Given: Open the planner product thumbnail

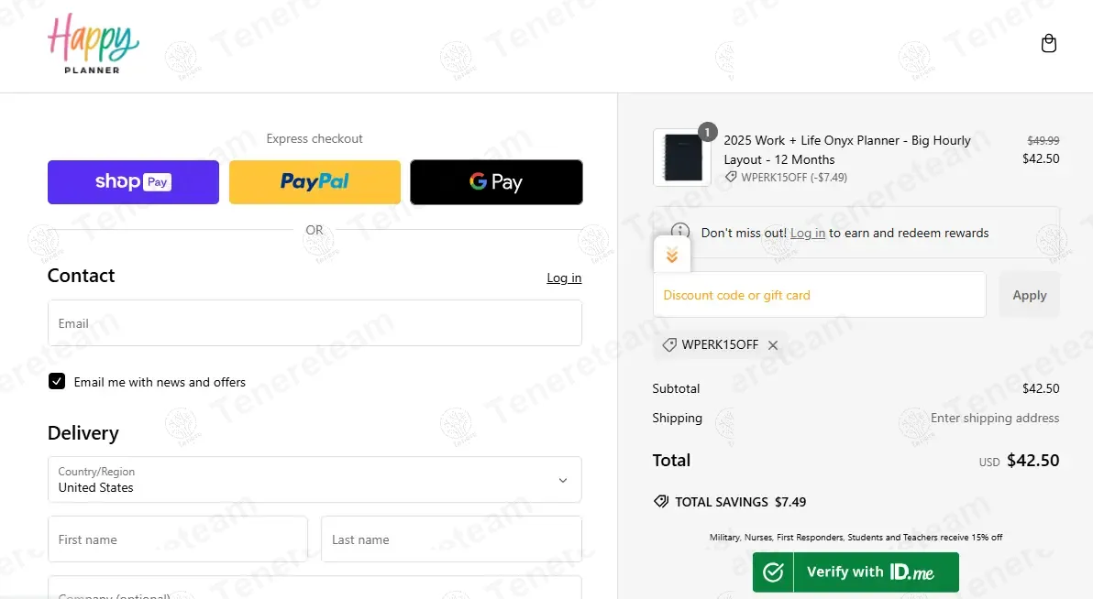Looking at the screenshot, I should [681, 158].
